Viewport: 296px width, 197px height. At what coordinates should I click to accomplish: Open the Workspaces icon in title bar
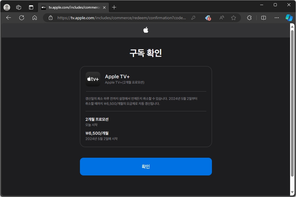[19, 7]
